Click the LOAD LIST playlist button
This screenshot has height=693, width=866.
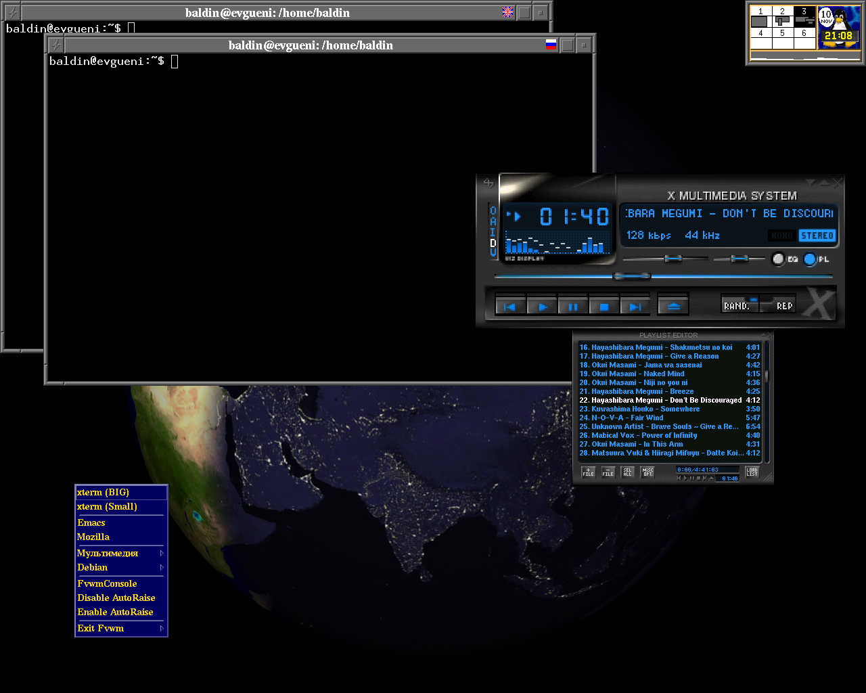(752, 472)
